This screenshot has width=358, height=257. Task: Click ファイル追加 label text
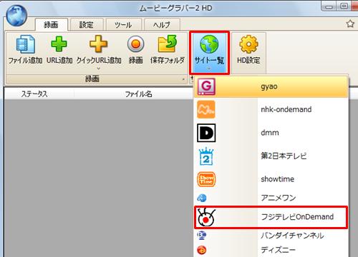pyautogui.click(x=26, y=61)
